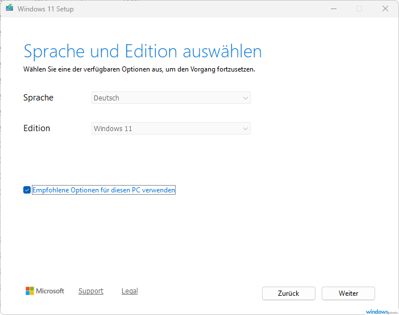Uncheck Empfohlene Optionen für diesen PC verwenden
Viewport: 399px width, 315px height.
(27, 190)
